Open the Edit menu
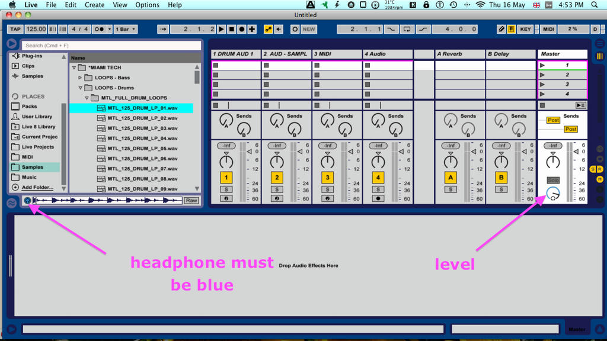Screen dimensions: 607x341 (x=71, y=5)
